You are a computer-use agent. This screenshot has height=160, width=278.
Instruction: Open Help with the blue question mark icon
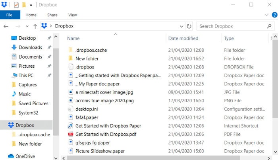pos(274,15)
